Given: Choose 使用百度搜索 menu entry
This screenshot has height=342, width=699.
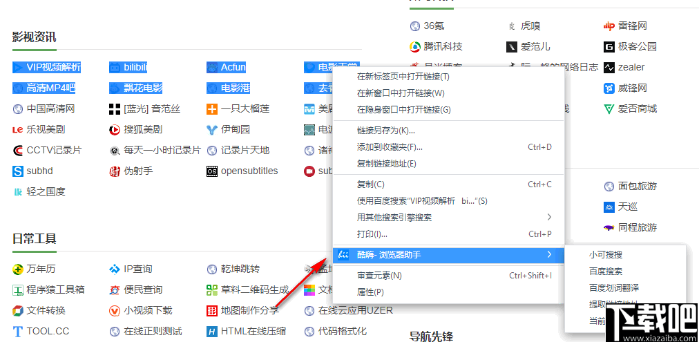Looking at the screenshot, I should point(448,201).
